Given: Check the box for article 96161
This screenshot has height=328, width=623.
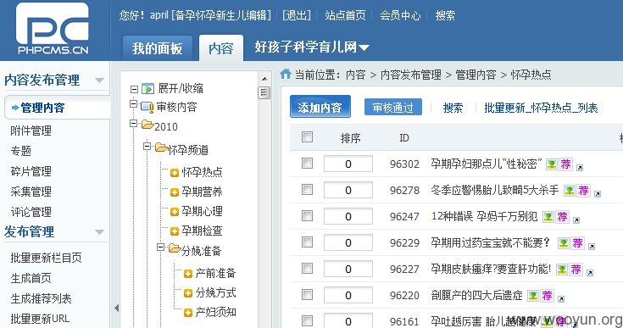Looking at the screenshot, I should pos(307,320).
